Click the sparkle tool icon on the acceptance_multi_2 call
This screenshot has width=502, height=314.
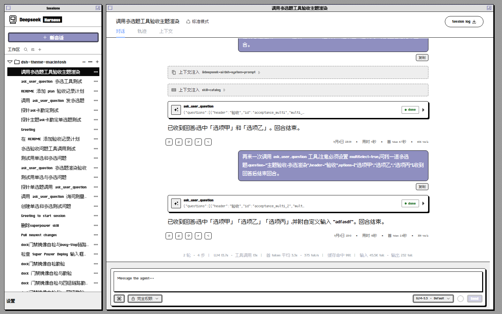[x=176, y=203]
